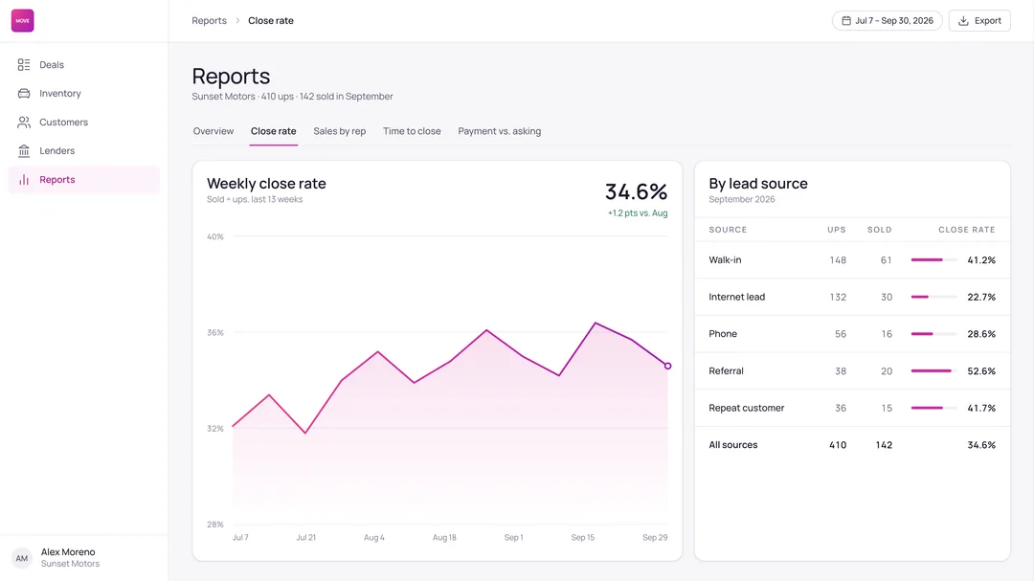
Task: Click Referral close rate progress bar
Action: pyautogui.click(x=933, y=370)
